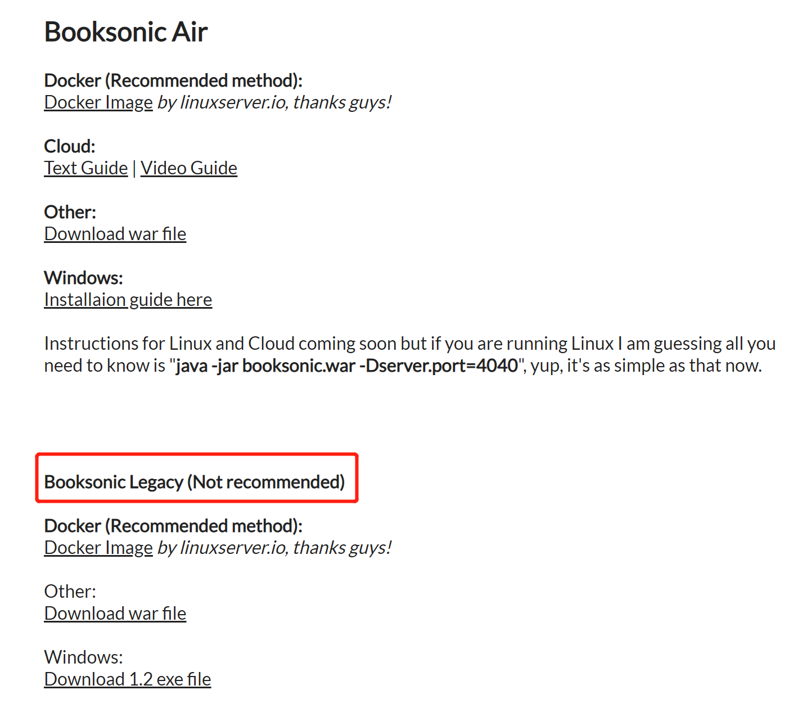Click the bold Other: label under Booksonic Air
The width and height of the screenshot is (807, 717).
70,212
